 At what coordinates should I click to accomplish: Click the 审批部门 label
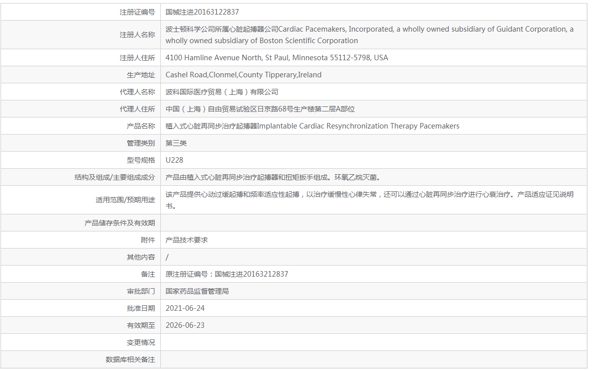click(140, 292)
